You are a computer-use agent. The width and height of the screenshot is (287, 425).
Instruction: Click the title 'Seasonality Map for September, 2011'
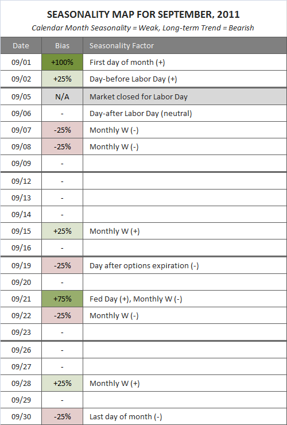143,14
